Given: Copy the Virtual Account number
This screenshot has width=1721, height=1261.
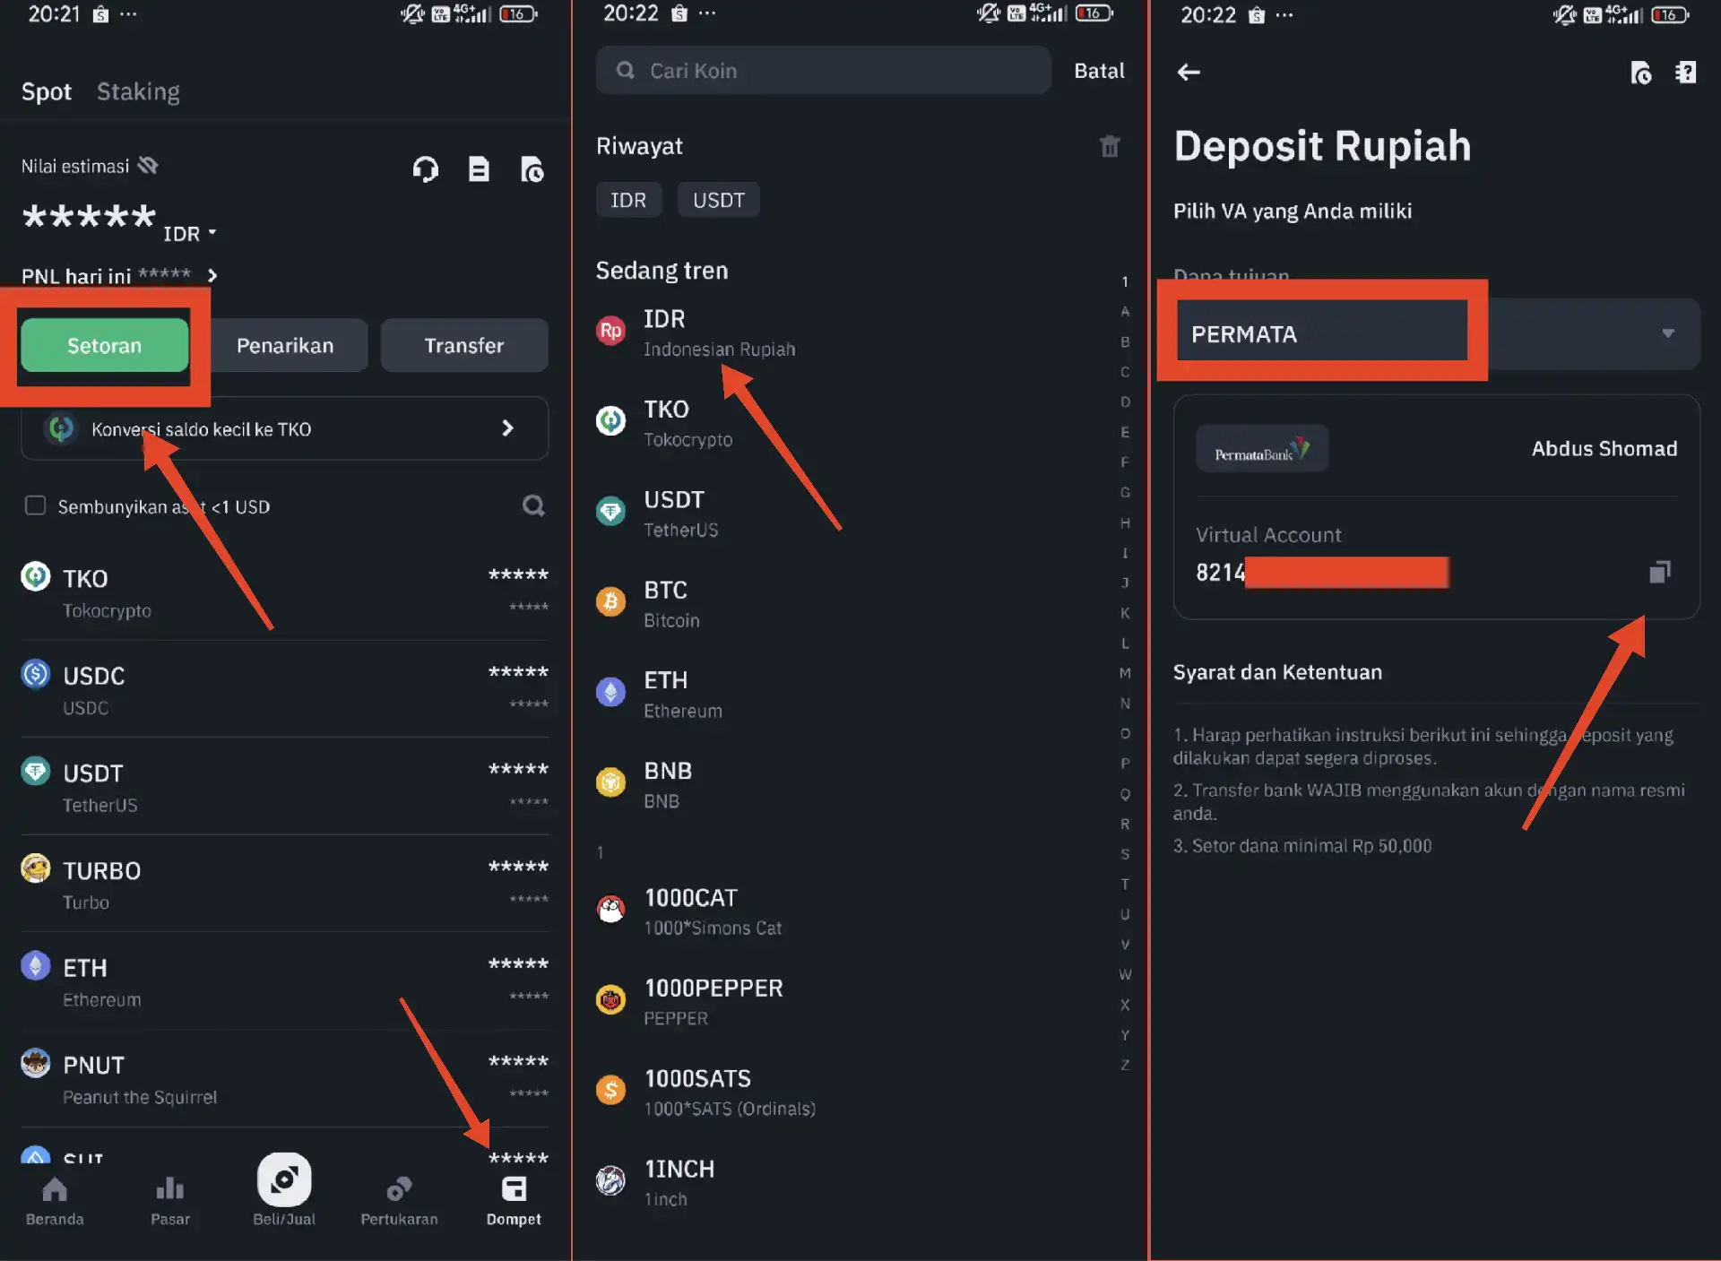Looking at the screenshot, I should (x=1660, y=572).
